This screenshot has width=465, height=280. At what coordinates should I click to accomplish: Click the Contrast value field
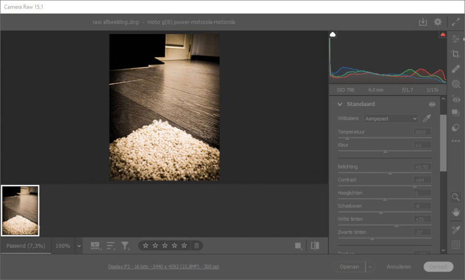pyautogui.click(x=422, y=180)
